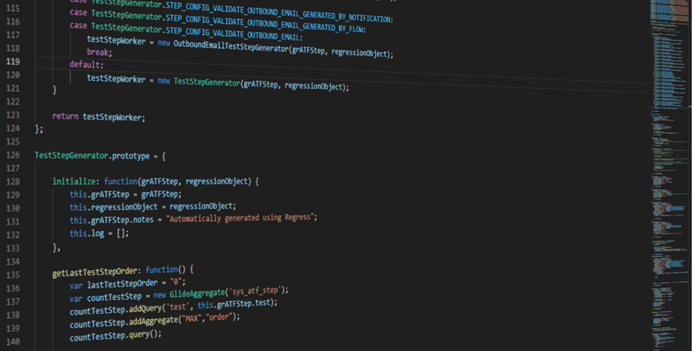The height and width of the screenshot is (351, 693).
Task: Click 'this.log' on line 132
Action: point(87,233)
